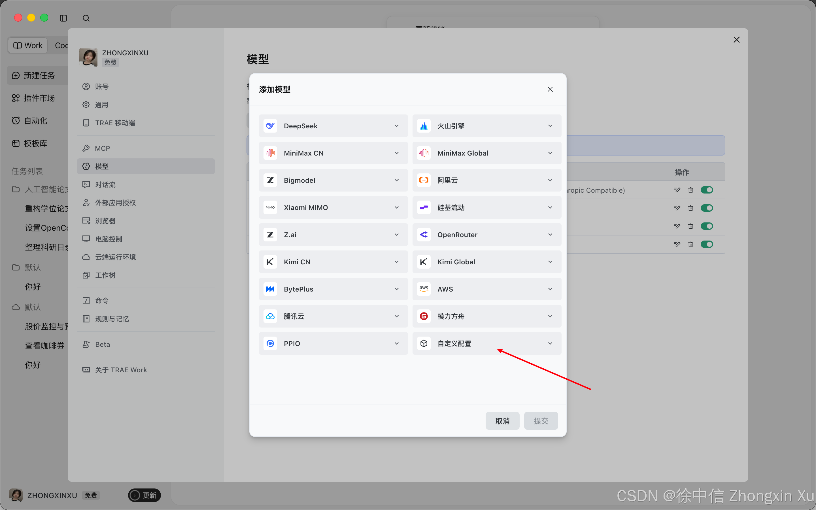Click 新建任务 in the sidebar
816x510 pixels.
[x=38, y=75]
